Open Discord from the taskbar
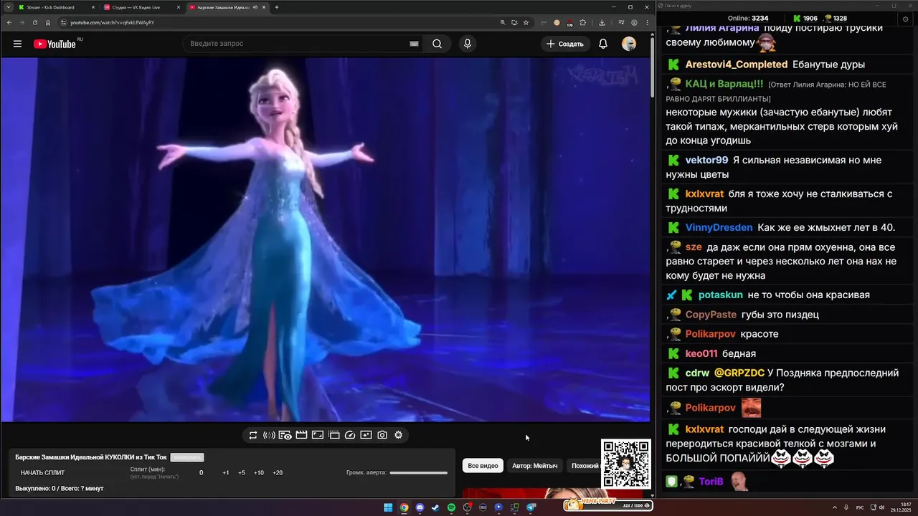This screenshot has width=918, height=516. [420, 507]
